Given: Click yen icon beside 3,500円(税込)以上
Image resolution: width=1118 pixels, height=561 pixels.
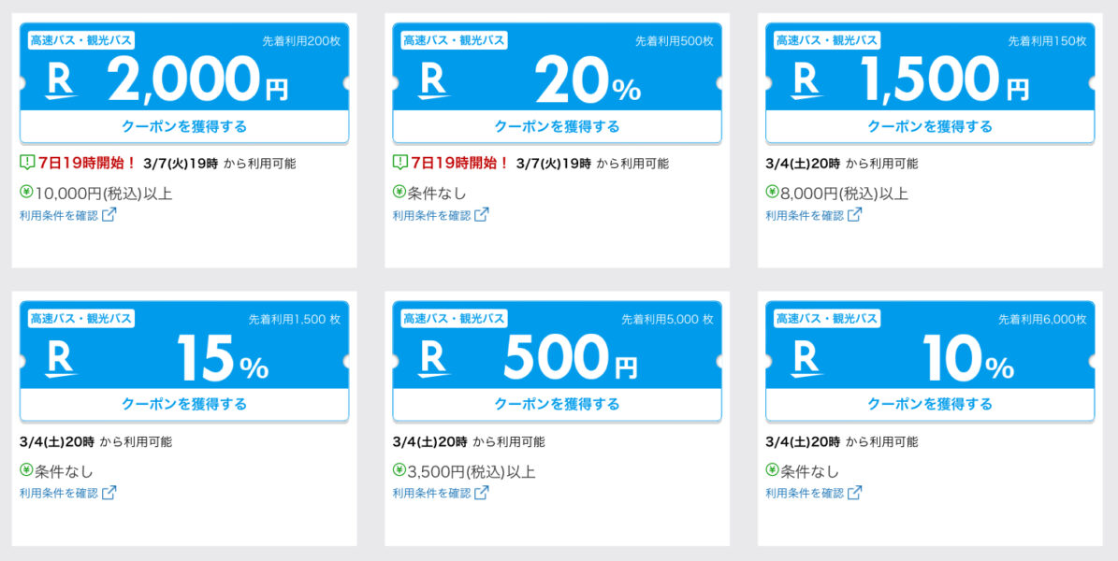Looking at the screenshot, I should click(x=399, y=469).
